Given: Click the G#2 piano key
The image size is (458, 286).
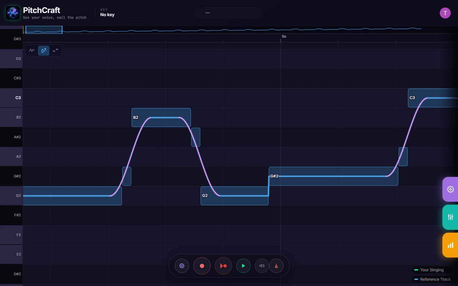Looking at the screenshot, I should [x=11, y=176].
